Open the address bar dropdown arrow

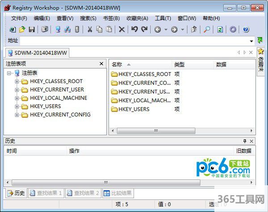[x=251, y=41]
